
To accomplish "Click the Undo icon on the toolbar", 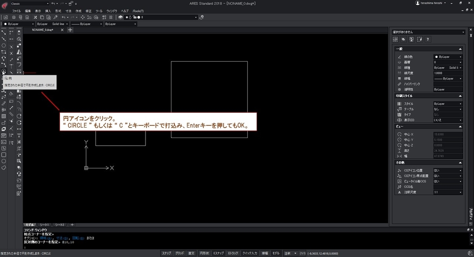I will tap(64, 17).
